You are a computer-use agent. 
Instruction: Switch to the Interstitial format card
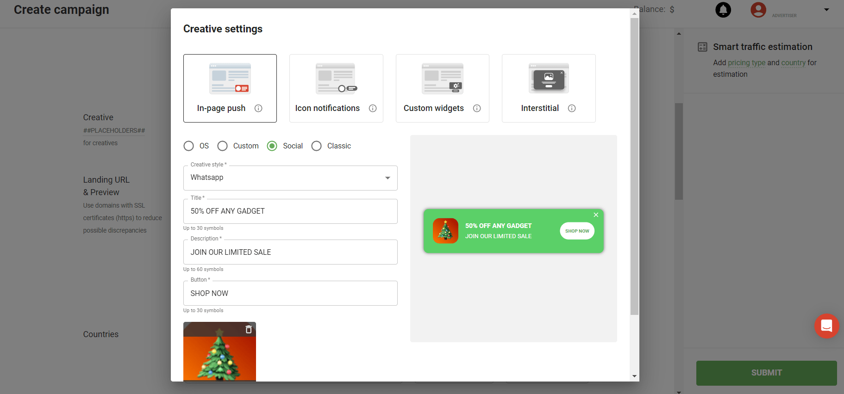pyautogui.click(x=549, y=88)
